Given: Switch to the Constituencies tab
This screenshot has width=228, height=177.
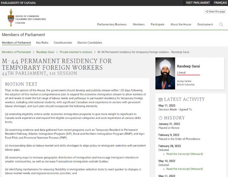Looking at the screenshot, I should click(x=63, y=43).
